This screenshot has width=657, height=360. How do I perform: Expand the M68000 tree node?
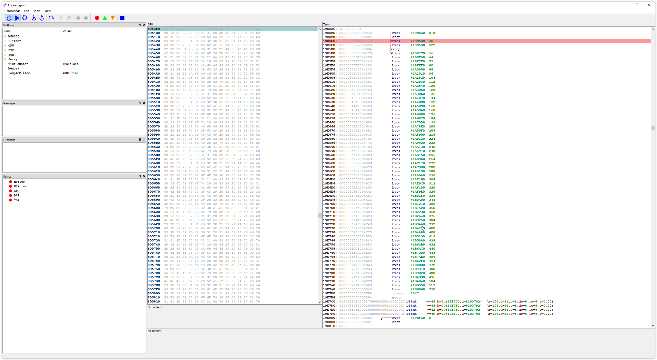point(5,36)
